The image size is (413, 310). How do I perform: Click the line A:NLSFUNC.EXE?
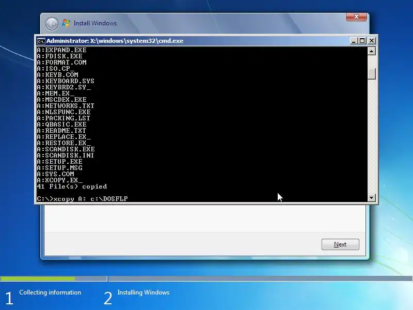click(63, 112)
